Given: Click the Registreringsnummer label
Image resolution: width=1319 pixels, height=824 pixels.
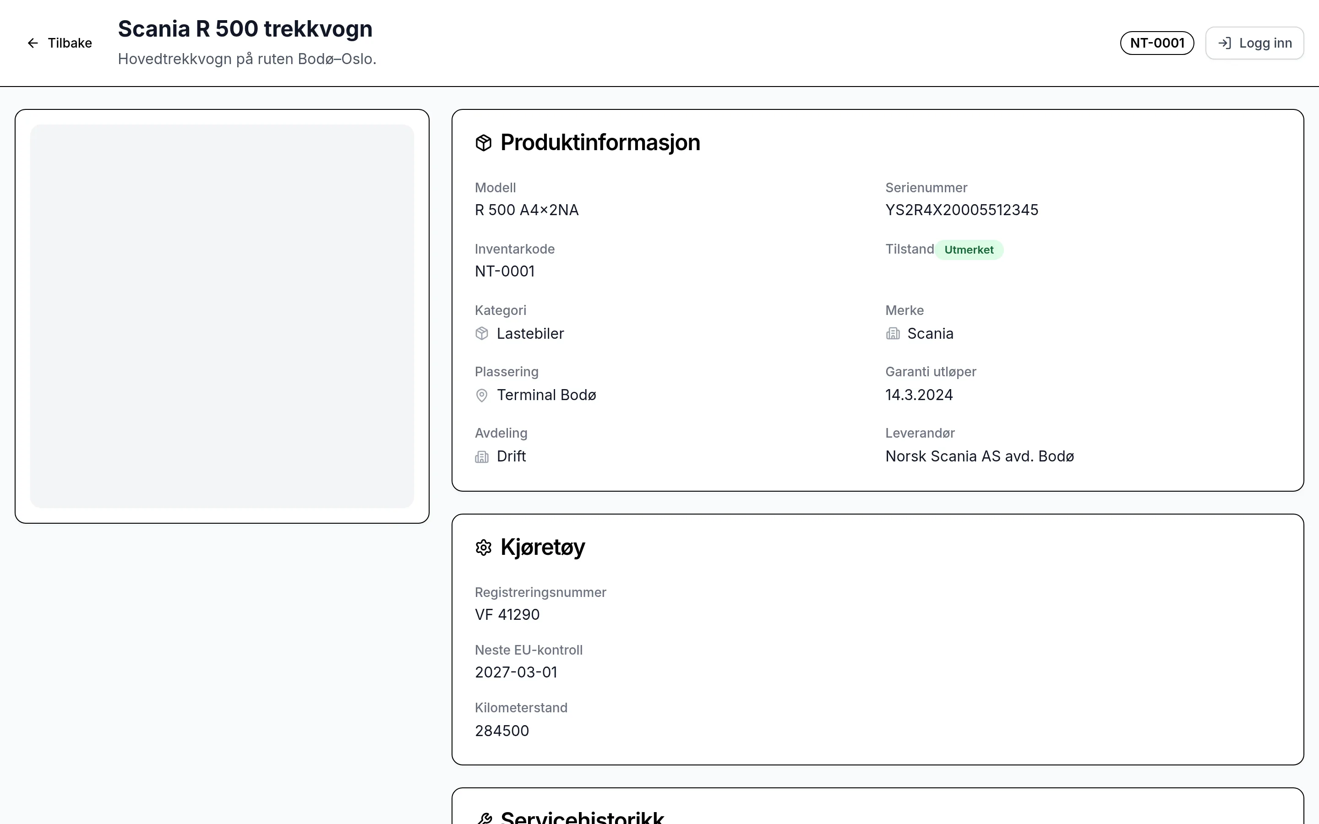Looking at the screenshot, I should (540, 592).
